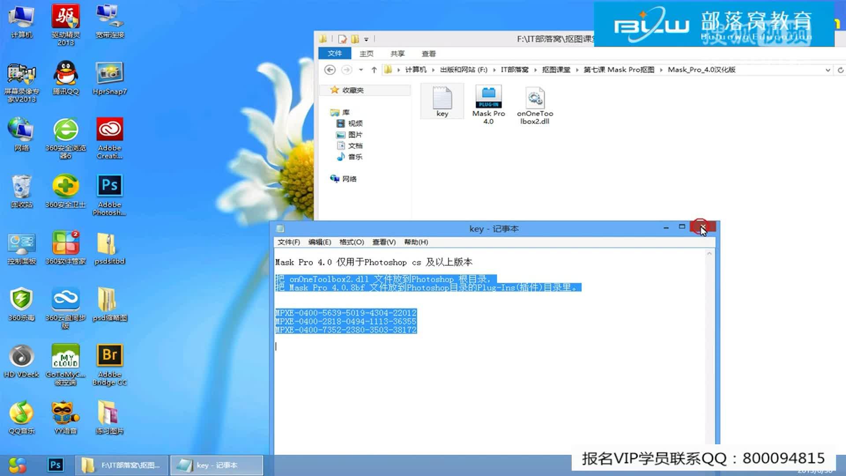
Task: Select the onOneToolbox2.dll file
Action: (x=535, y=97)
